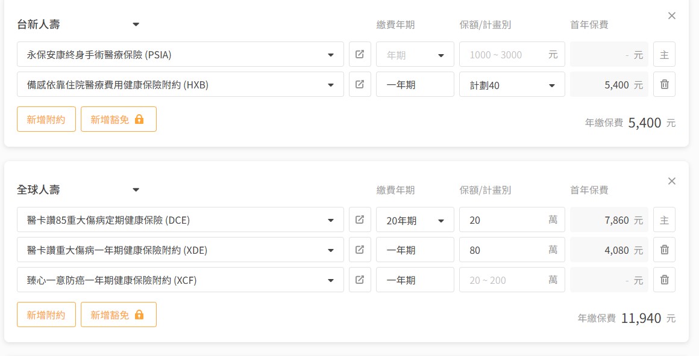This screenshot has width=699, height=356.
Task: Click 主 main-contract button on PSIA row
Action: click(x=664, y=54)
